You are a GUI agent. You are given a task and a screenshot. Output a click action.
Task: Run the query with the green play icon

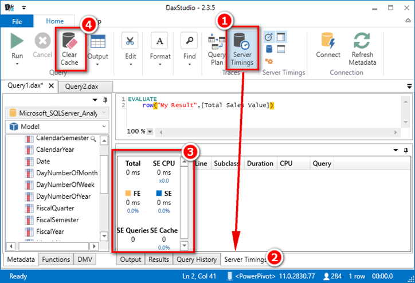[x=17, y=41]
